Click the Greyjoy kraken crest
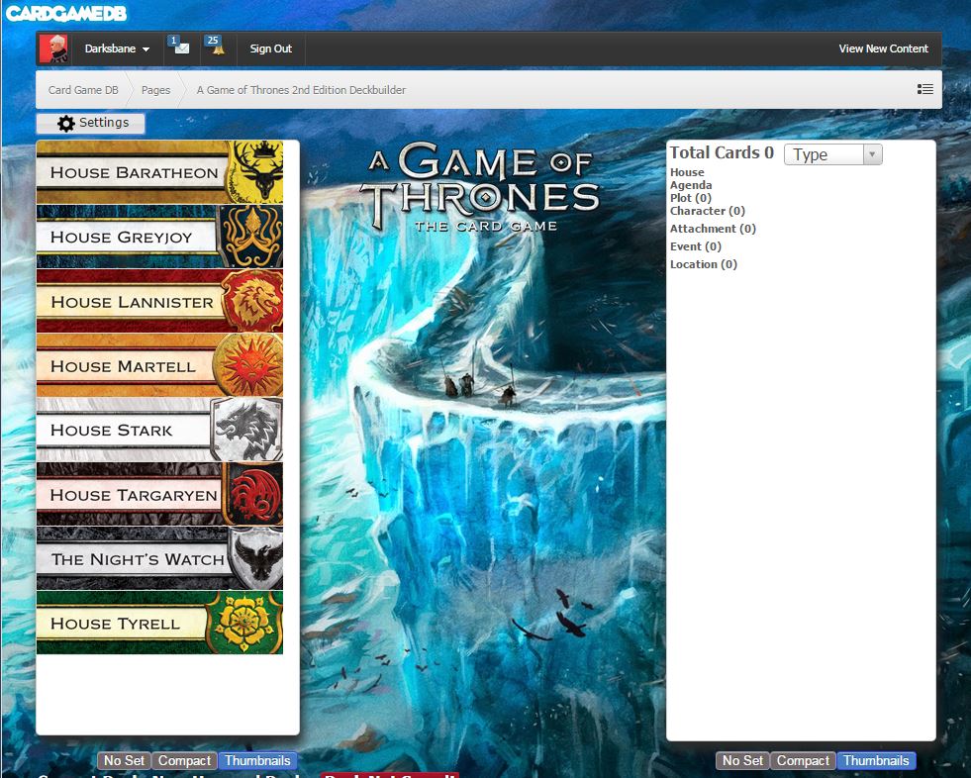This screenshot has width=971, height=778. pyautogui.click(x=251, y=237)
